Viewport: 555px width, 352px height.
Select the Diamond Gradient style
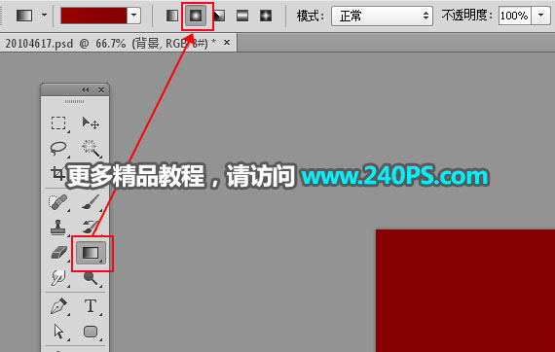click(266, 16)
